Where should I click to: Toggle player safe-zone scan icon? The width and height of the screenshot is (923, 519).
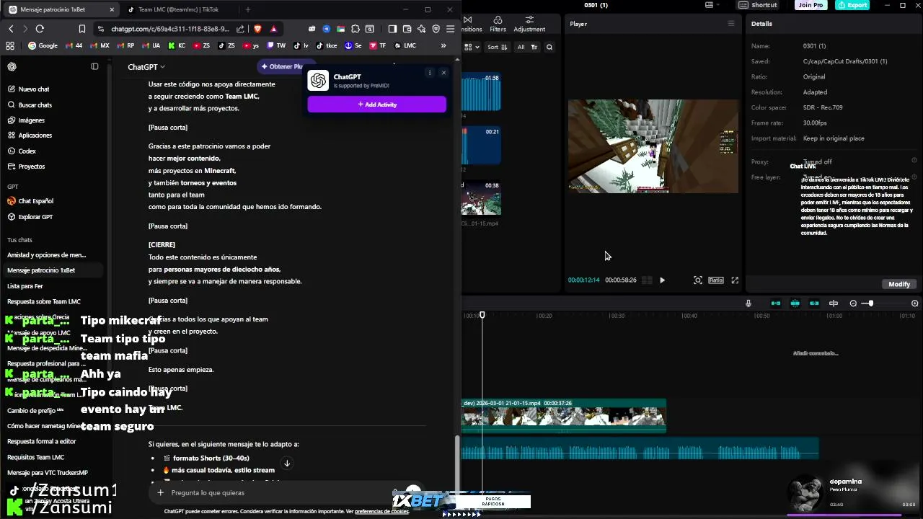tap(697, 280)
